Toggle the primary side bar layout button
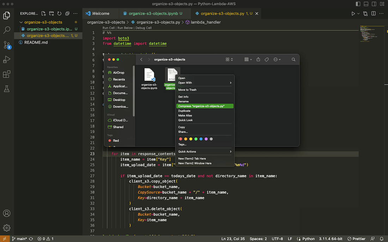388x242 pixels. pos(358,4)
